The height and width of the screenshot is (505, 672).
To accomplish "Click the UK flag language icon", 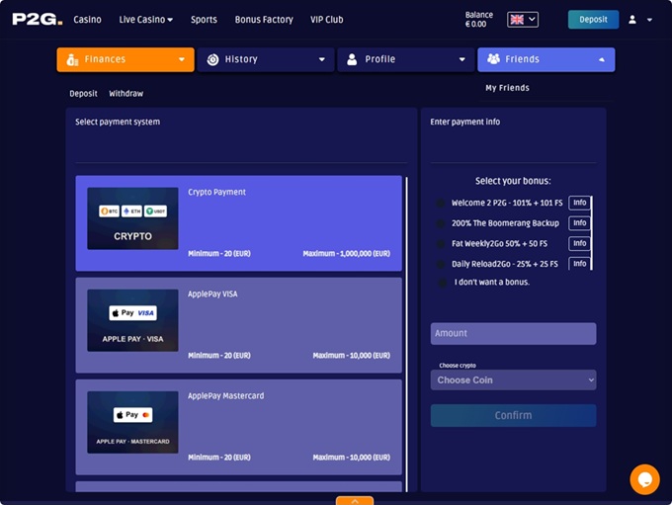I will pos(517,20).
